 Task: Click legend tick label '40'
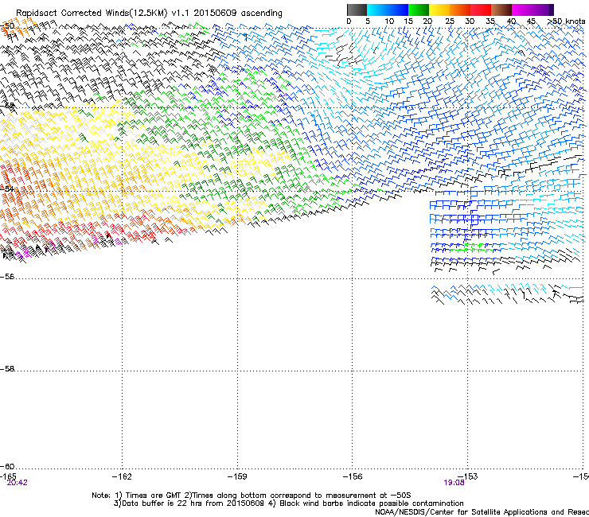[x=511, y=21]
